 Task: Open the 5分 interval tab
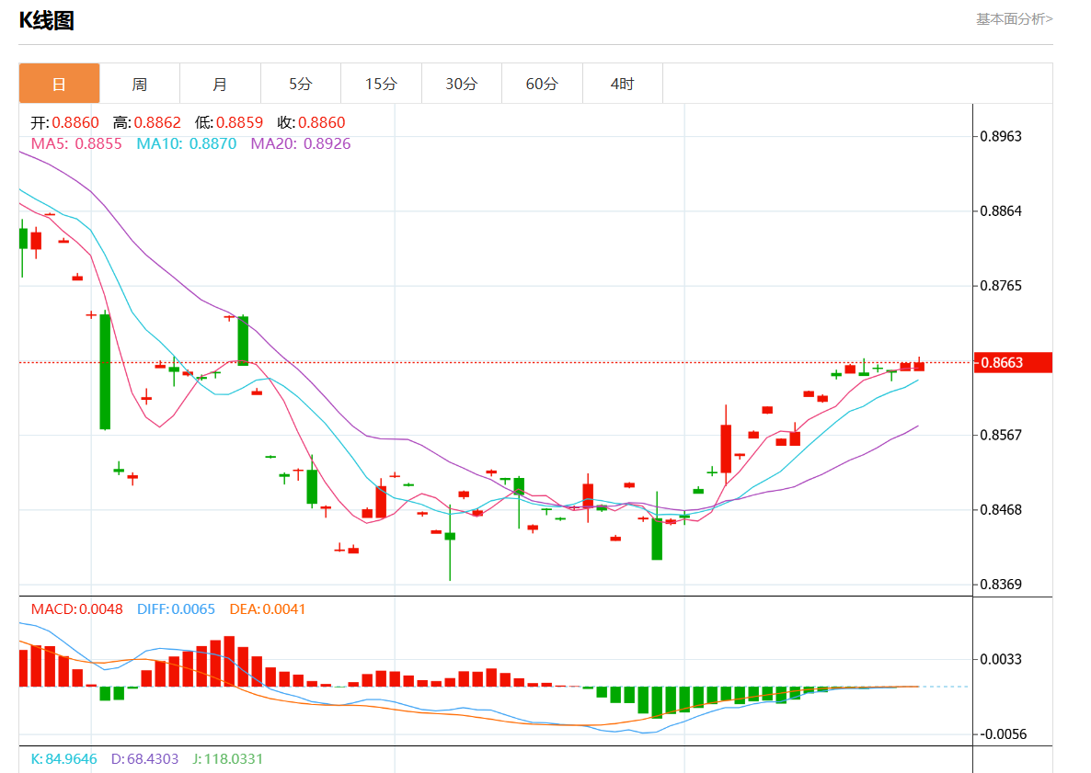[x=301, y=85]
